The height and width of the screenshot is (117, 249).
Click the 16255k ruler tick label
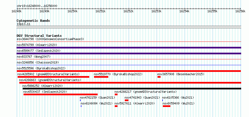(212, 11)
